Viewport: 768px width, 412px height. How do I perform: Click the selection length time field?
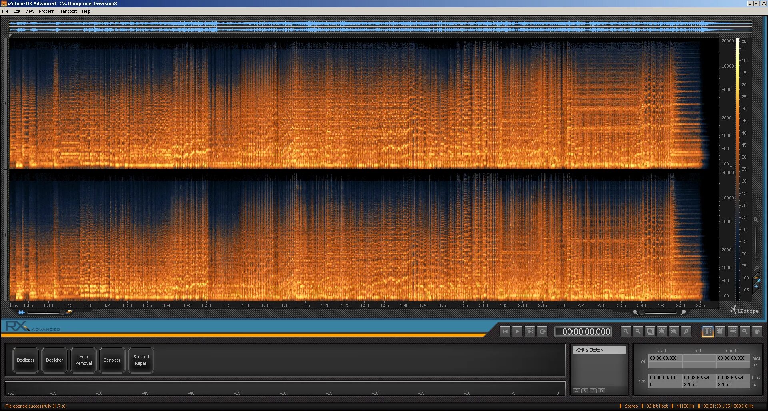pyautogui.click(x=733, y=358)
